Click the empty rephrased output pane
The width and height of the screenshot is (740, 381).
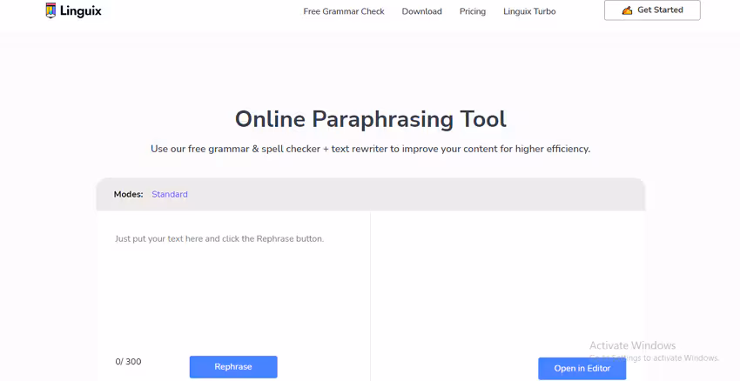[508, 278]
